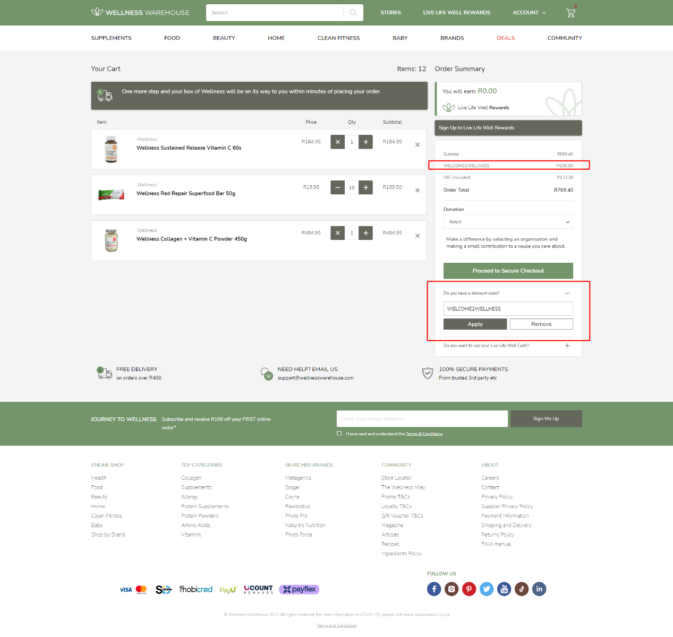Open Facebook social icon
The width and height of the screenshot is (673, 637).
click(434, 589)
